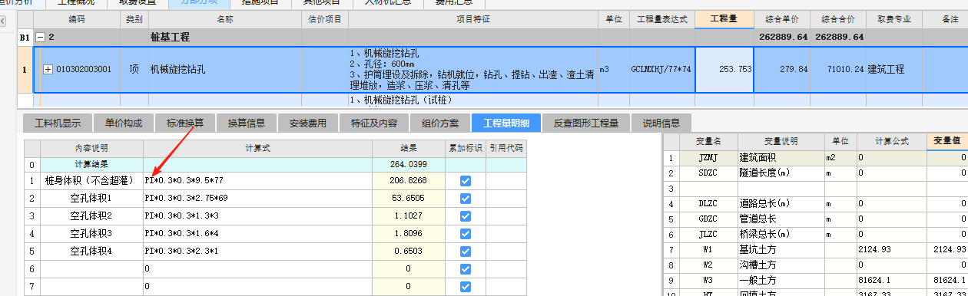Image resolution: width=968 pixels, height=296 pixels.
Task: Click result value 53.6505
Action: [x=409, y=198]
